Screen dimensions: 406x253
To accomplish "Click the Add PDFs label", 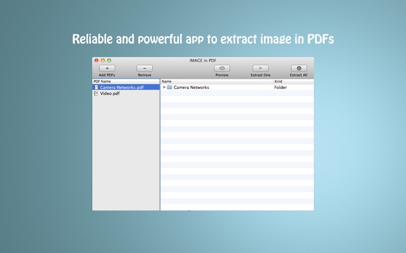I will click(x=107, y=75).
